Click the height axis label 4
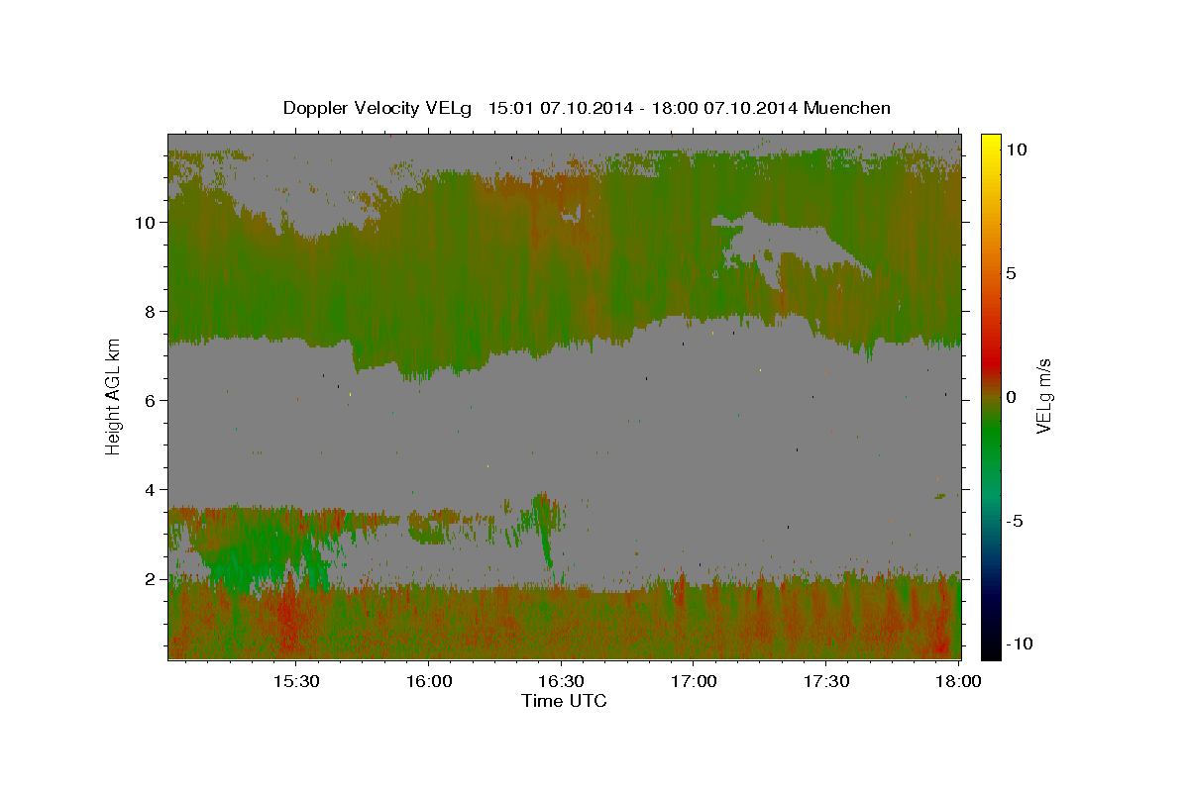1189x792 pixels. click(150, 490)
